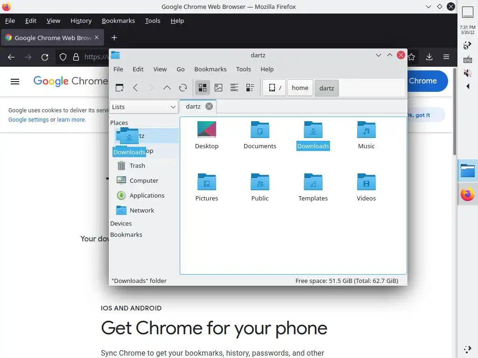Click New Window icon in file manager toolbar
This screenshot has width=478, height=358.
click(x=119, y=88)
